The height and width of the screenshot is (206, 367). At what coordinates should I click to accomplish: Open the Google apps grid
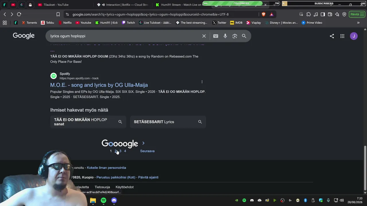coord(342,36)
